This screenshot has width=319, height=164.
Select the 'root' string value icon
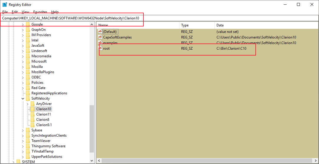100,48
